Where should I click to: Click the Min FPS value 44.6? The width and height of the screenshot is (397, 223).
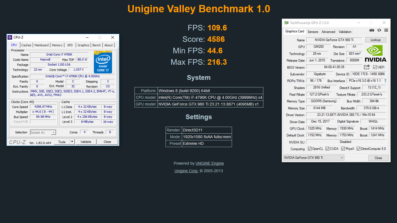215,51
